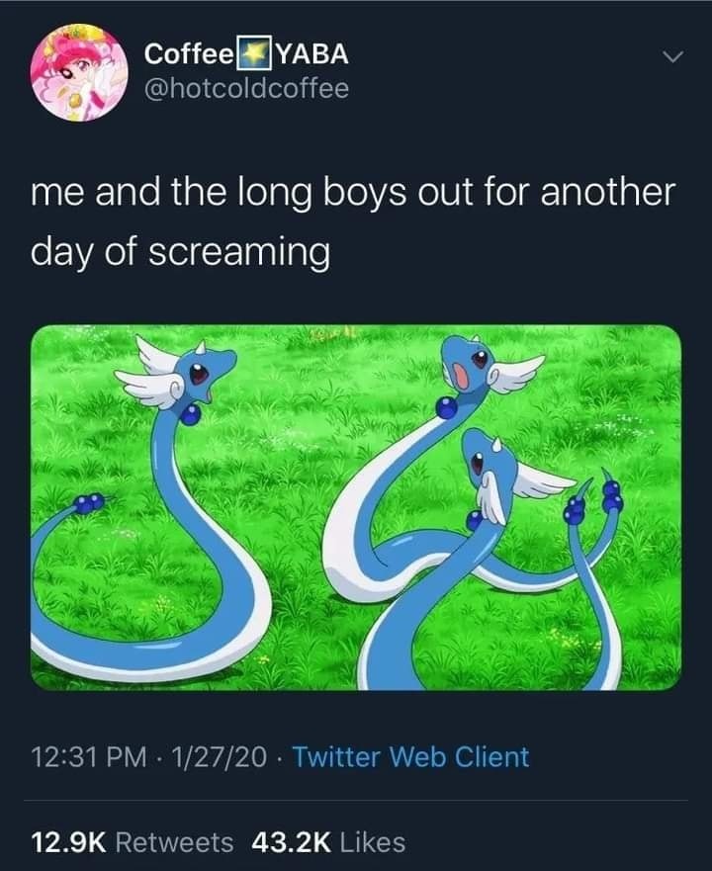The image size is (712, 871).
Task: Click the word Likes
Action: pyautogui.click(x=373, y=842)
